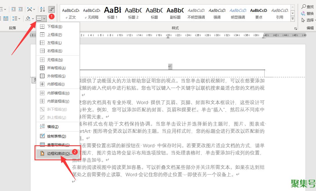Click the 查找 (Find) magnifier icon

[x=304, y=7]
